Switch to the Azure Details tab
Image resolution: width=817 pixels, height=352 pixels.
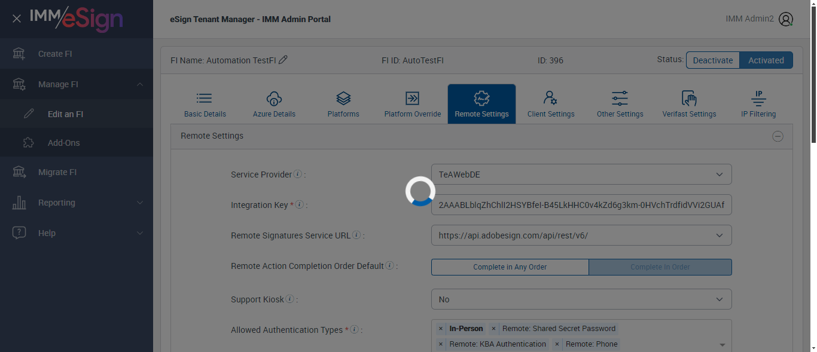(x=274, y=104)
